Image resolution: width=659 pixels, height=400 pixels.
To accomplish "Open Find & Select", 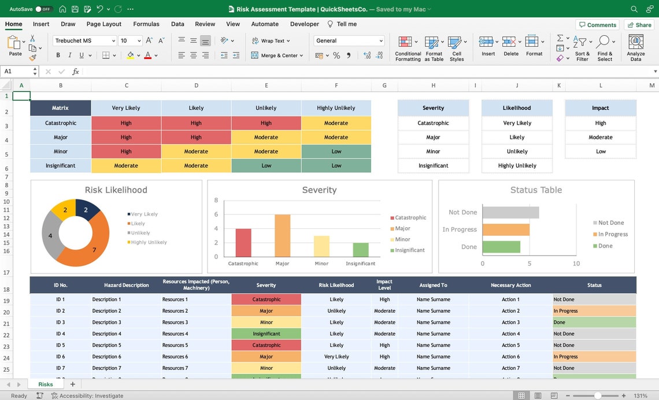I will tap(605, 49).
